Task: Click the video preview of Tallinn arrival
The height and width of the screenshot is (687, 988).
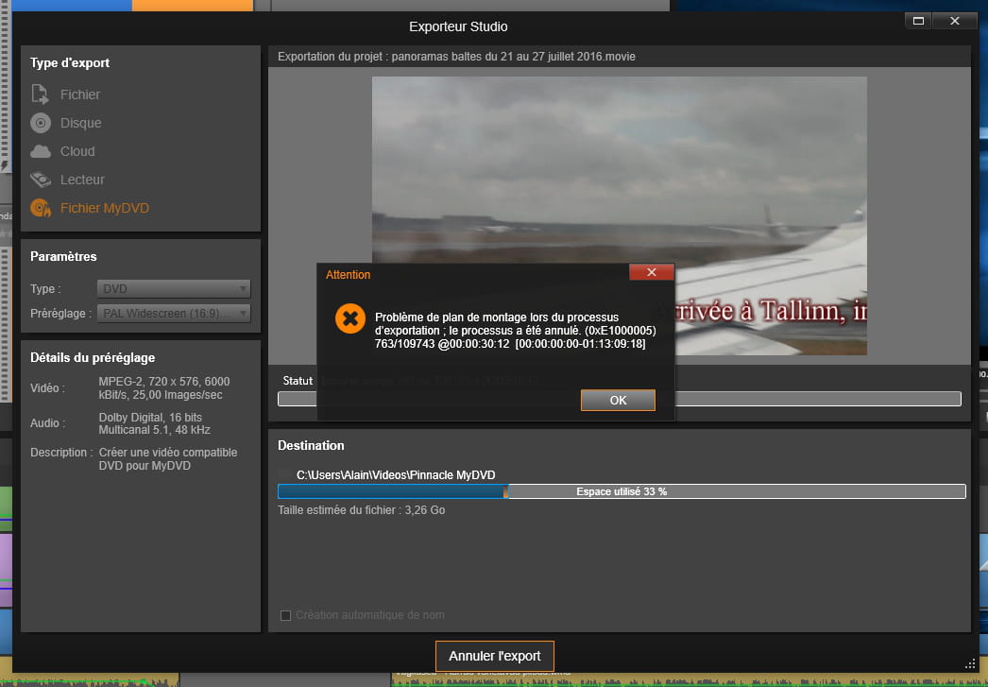Action: coord(620,215)
